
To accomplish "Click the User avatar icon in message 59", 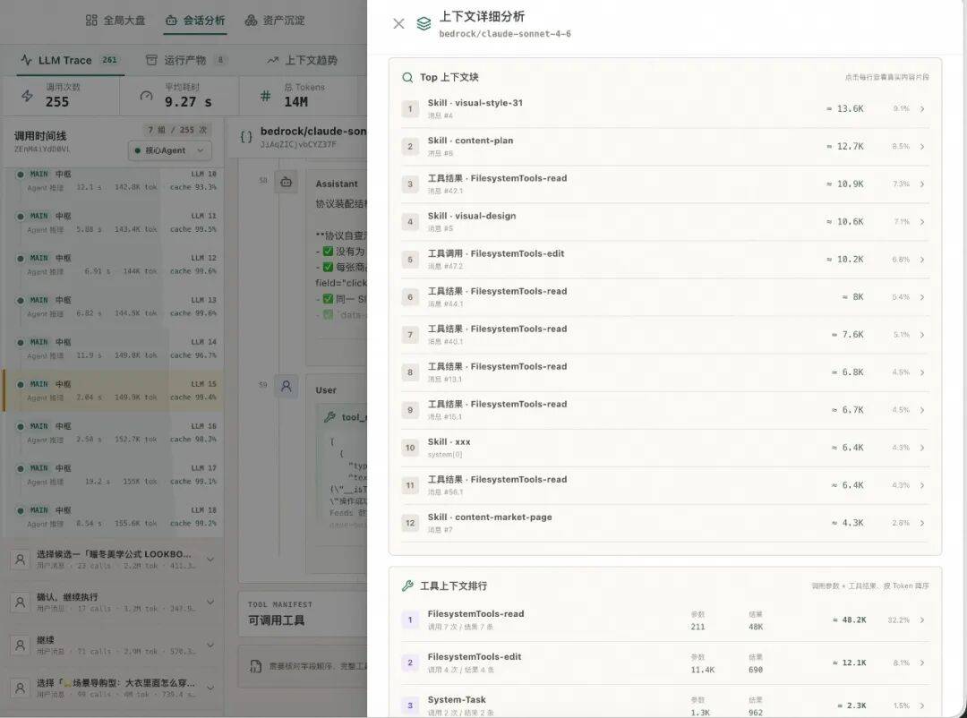I will click(x=287, y=386).
